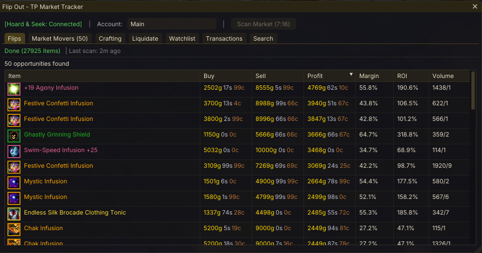Click Mystic Infusion icon in 1580g row
Viewport: 482px width, 253px height.
pos(14,198)
